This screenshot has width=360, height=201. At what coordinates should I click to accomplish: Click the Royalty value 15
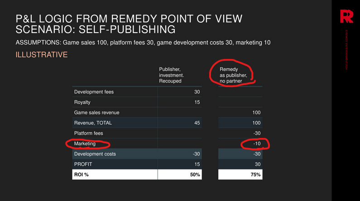(x=197, y=102)
